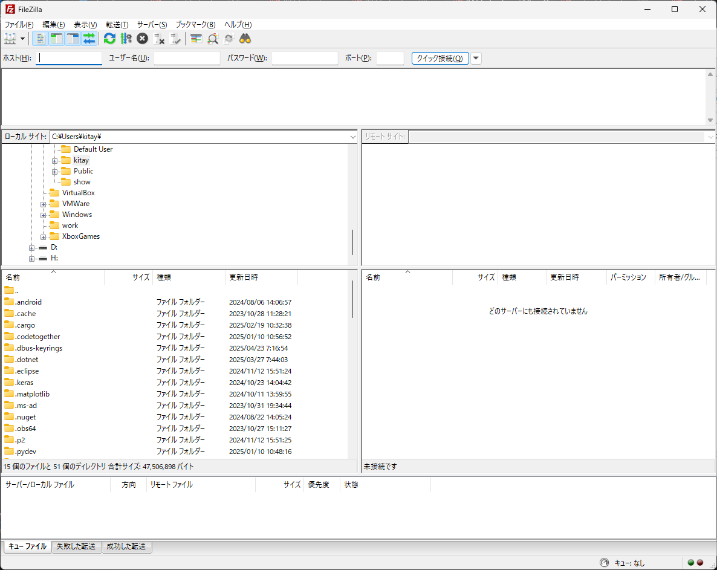Click the local tree scrollbar thumb

(352, 242)
